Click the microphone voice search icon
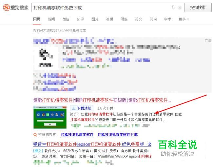 coord(173,7)
